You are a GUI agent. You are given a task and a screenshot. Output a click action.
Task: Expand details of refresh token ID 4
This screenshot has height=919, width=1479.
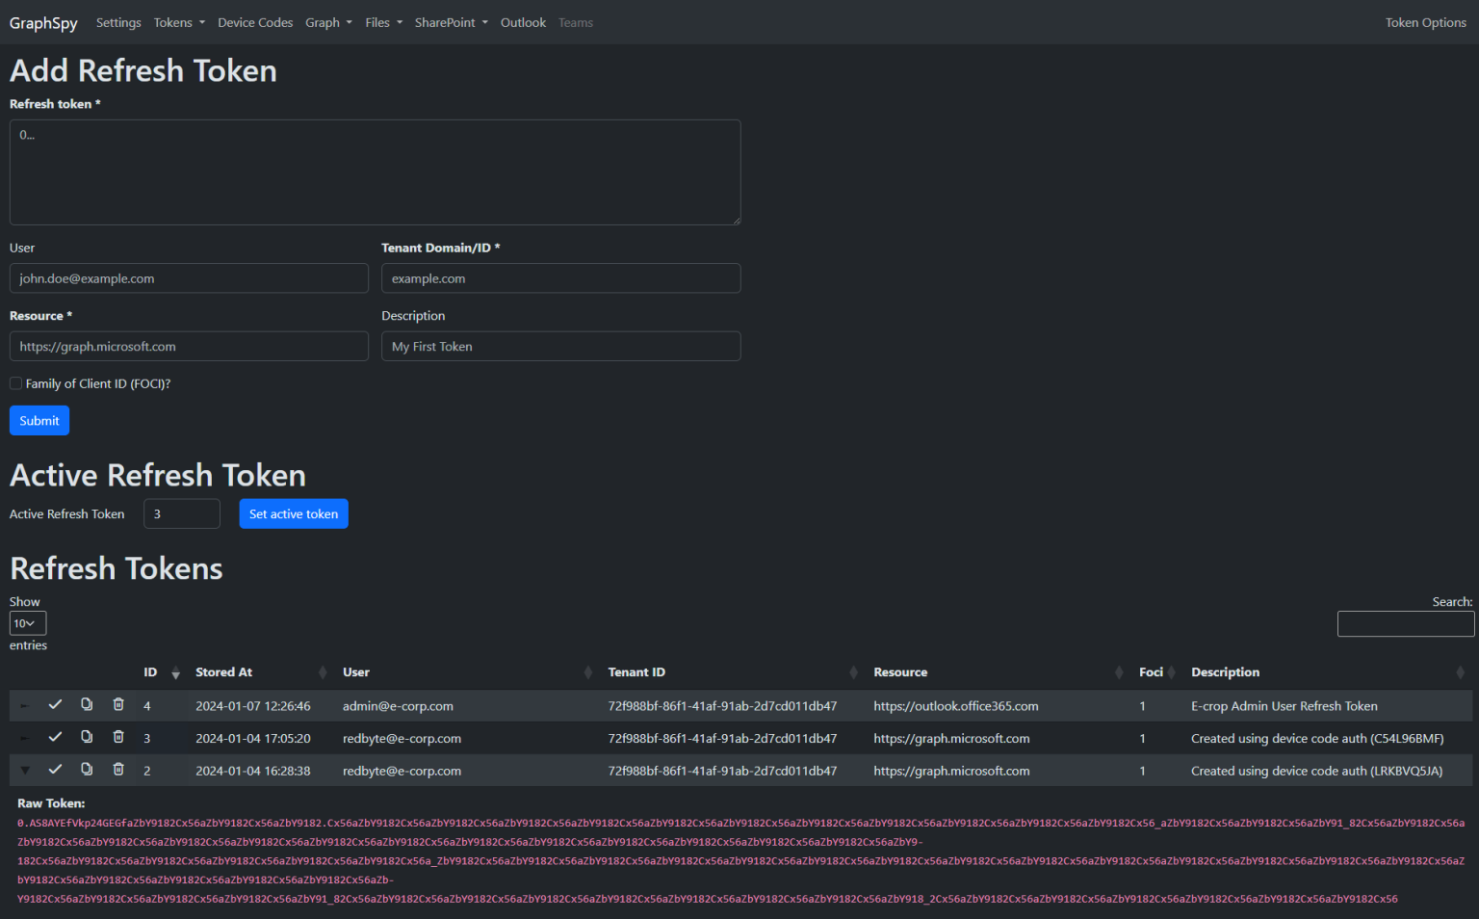pyautogui.click(x=24, y=704)
